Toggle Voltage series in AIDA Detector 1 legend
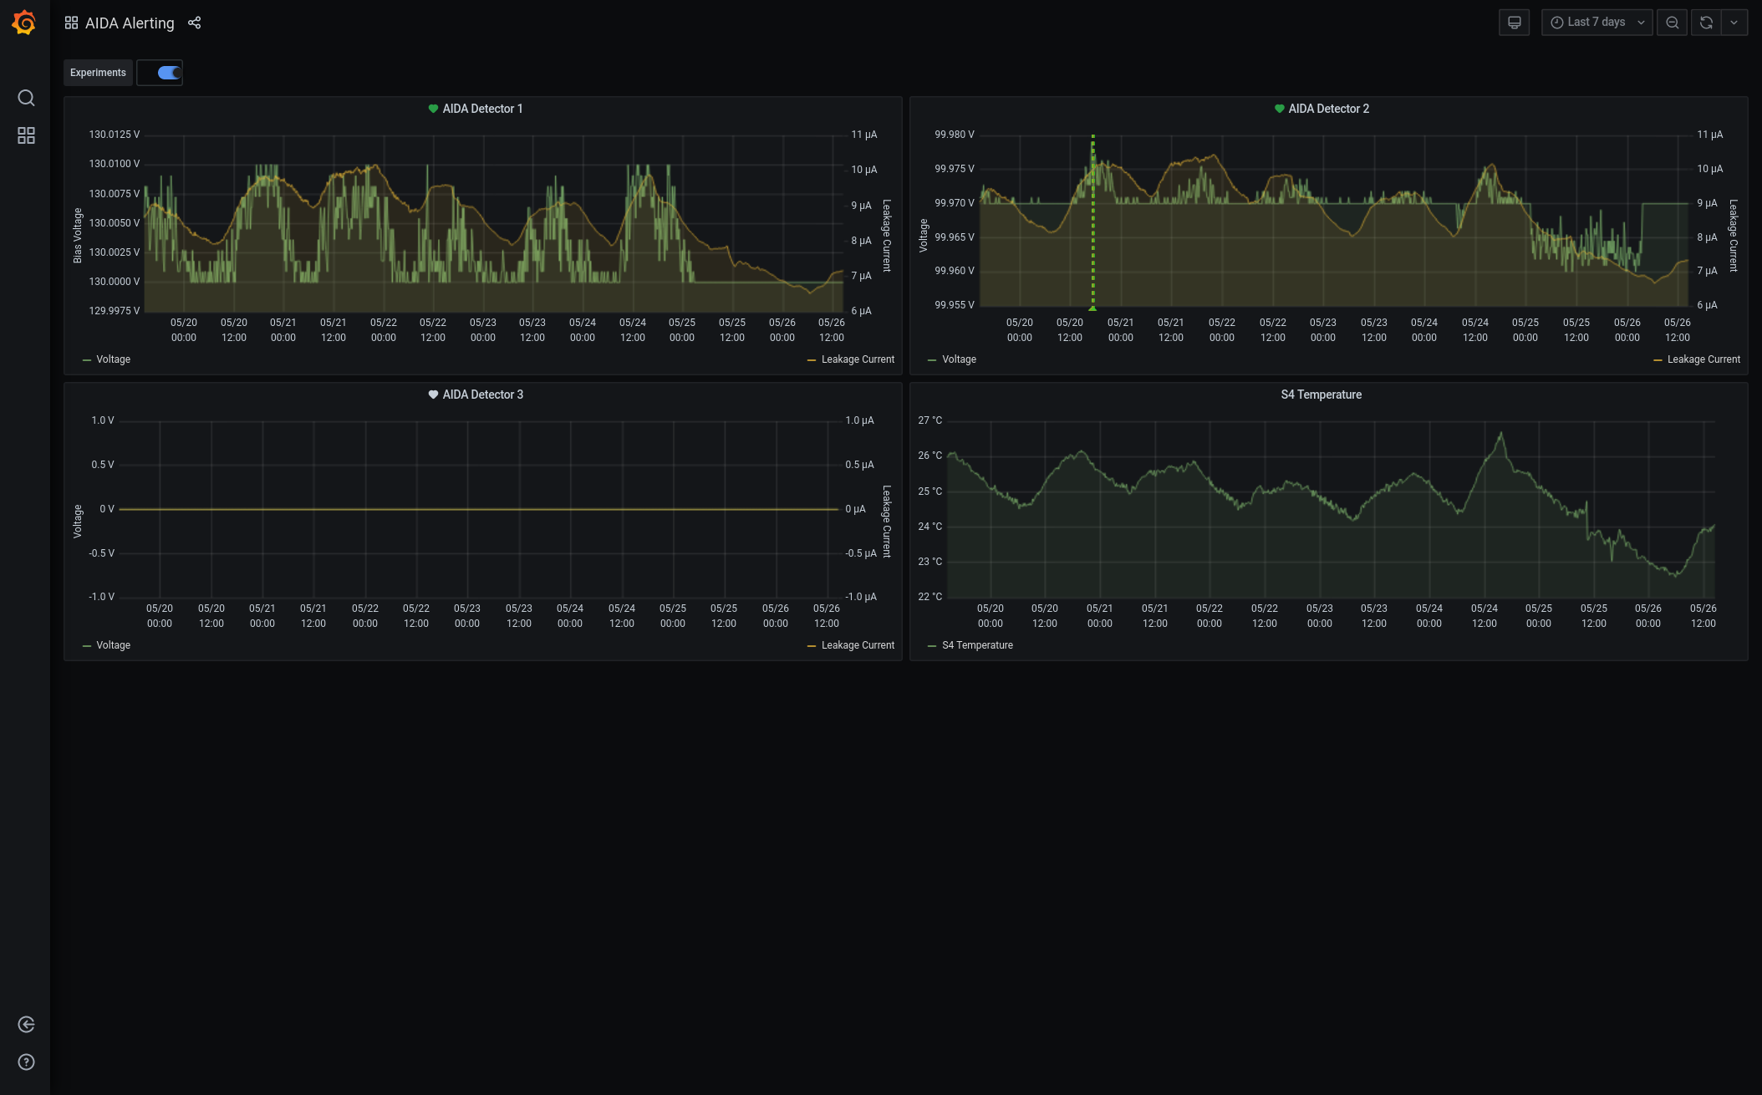The width and height of the screenshot is (1762, 1095). click(x=113, y=359)
